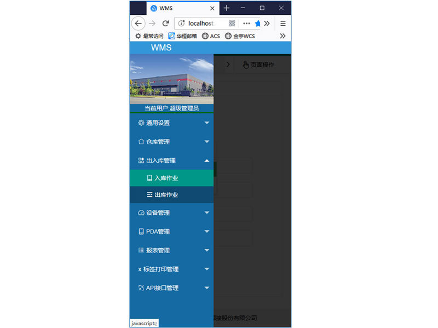Expand the 仓库管理 menu section
This screenshot has width=438, height=328.
click(171, 142)
